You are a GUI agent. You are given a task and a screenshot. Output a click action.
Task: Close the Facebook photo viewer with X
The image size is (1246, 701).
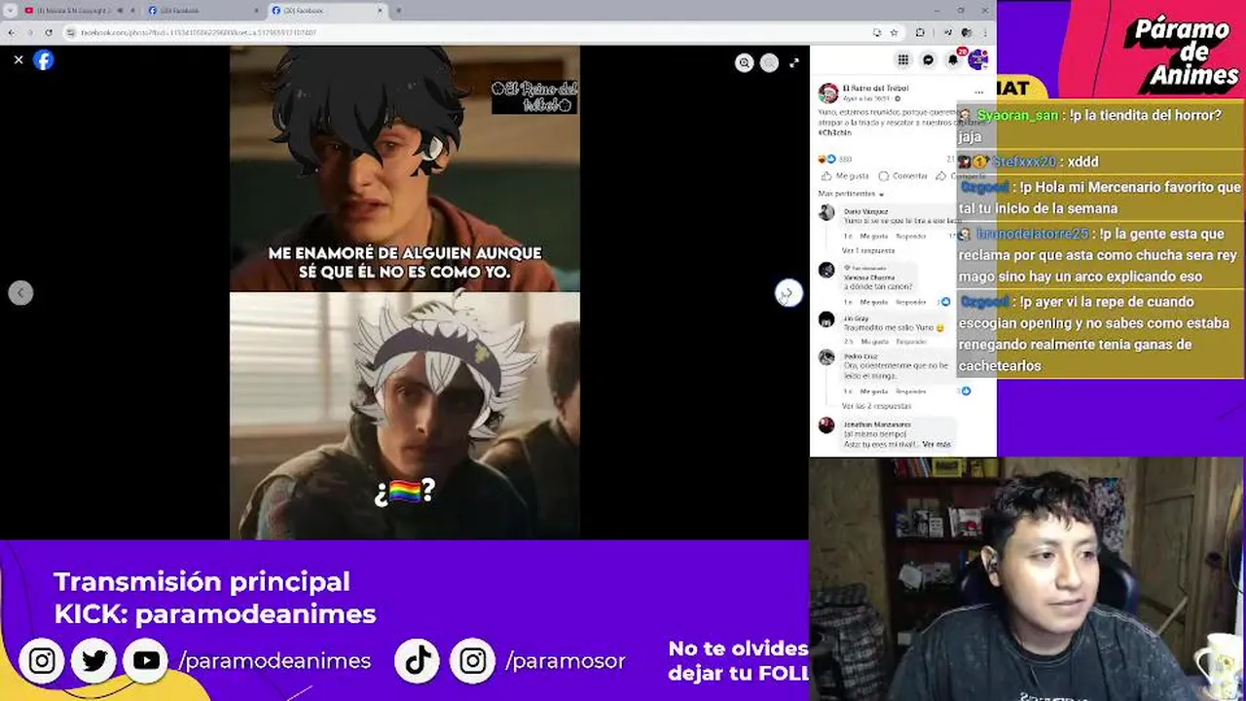tap(18, 59)
